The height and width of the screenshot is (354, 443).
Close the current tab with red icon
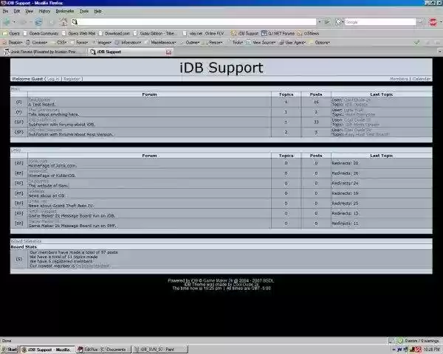click(168, 52)
